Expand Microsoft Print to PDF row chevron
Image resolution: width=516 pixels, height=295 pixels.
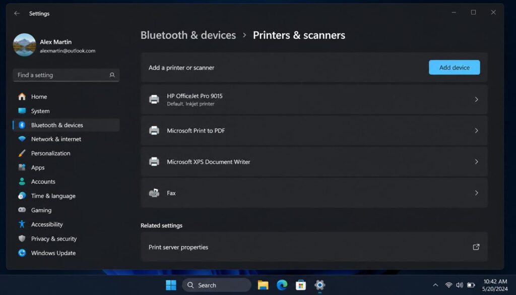coord(476,131)
